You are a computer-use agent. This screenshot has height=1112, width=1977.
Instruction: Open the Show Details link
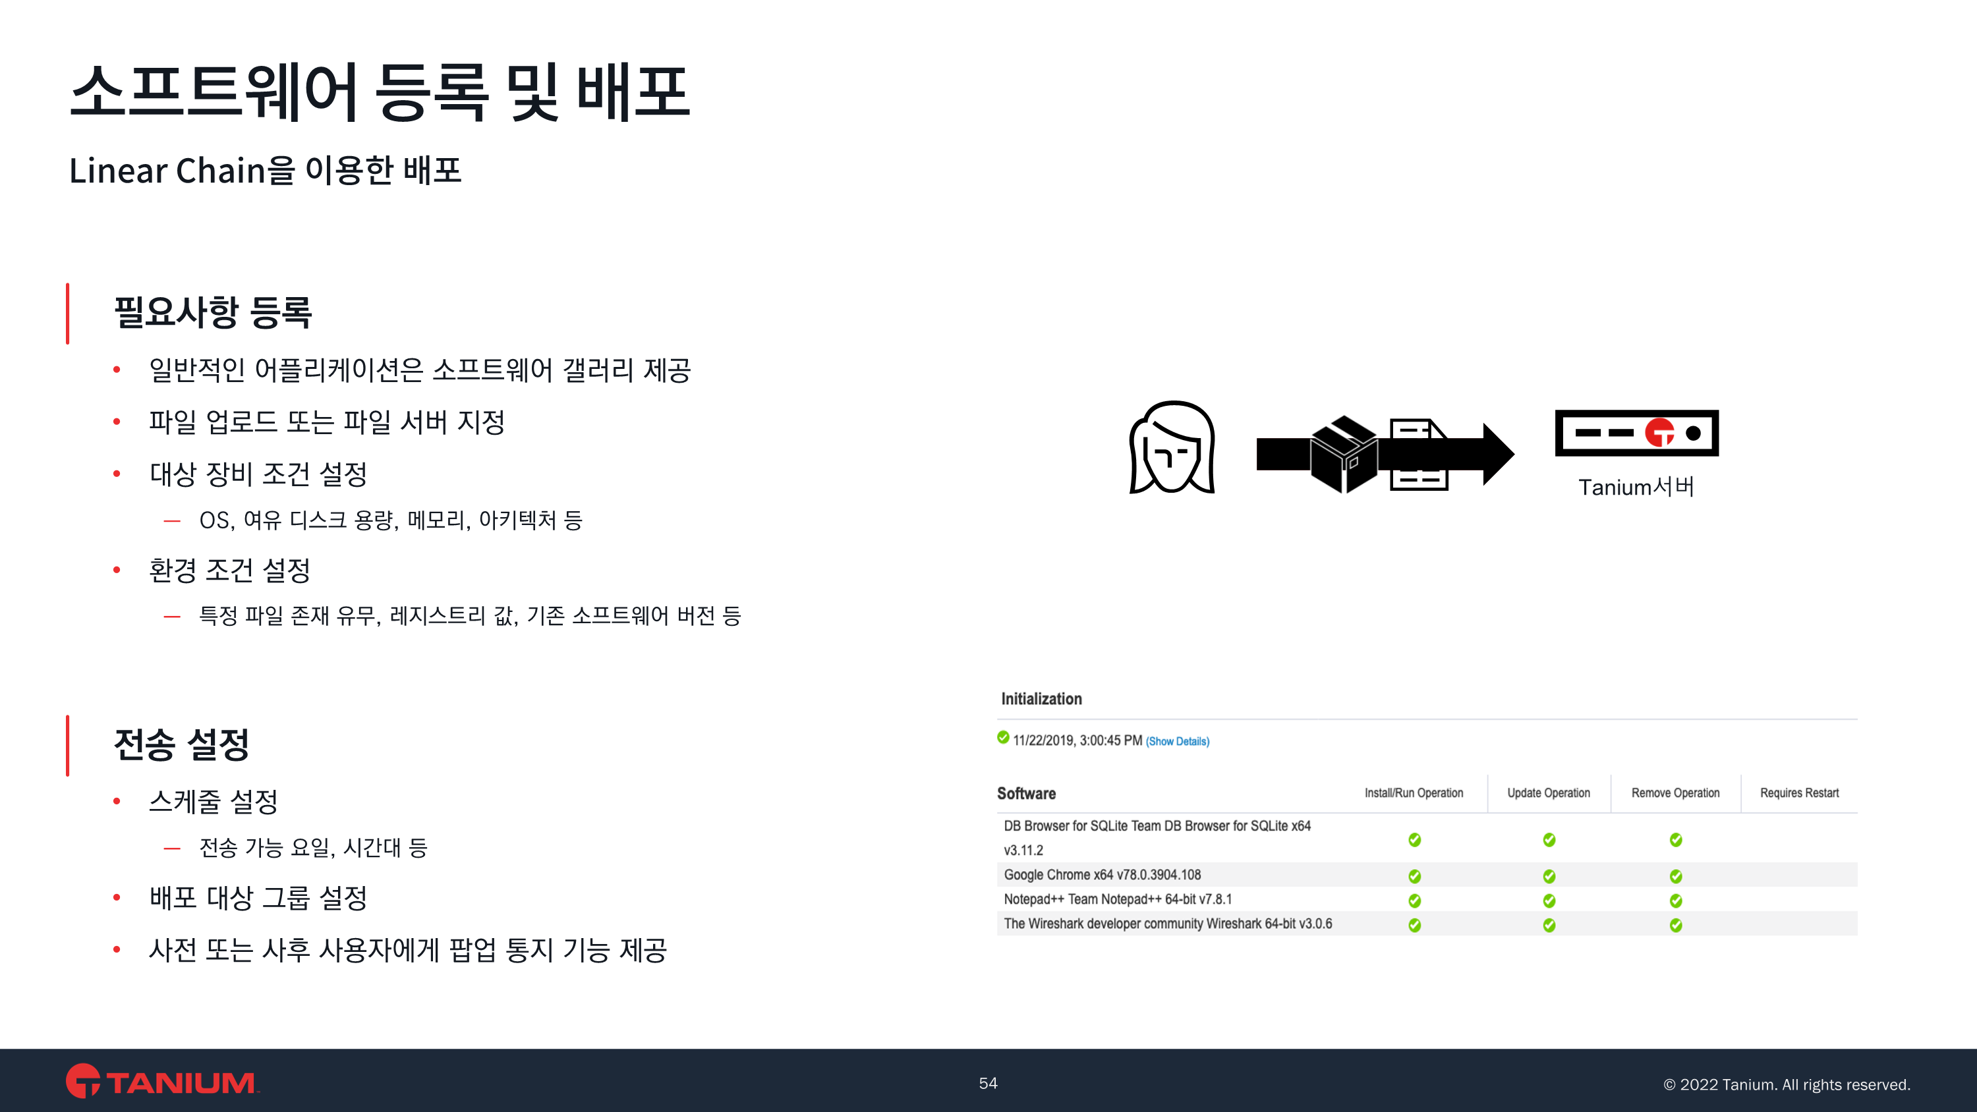1177,741
